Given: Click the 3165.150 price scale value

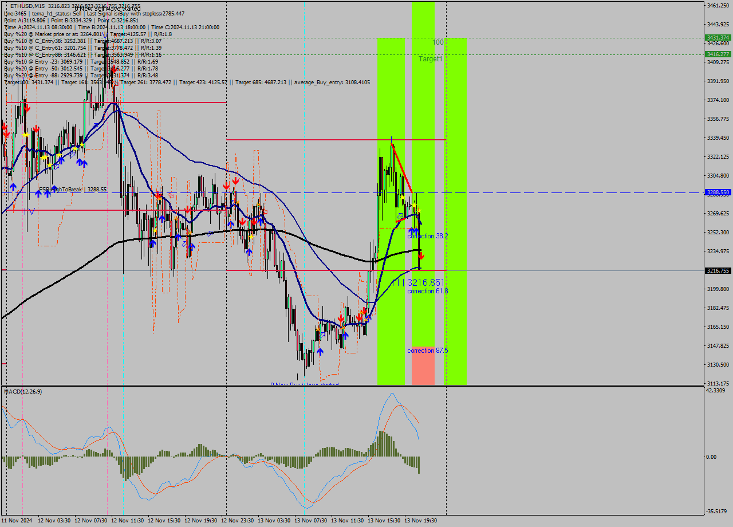Looking at the screenshot, I should 718,327.
